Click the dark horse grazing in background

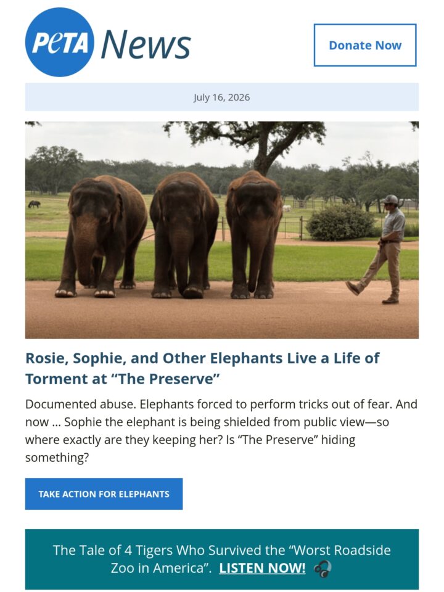click(34, 204)
